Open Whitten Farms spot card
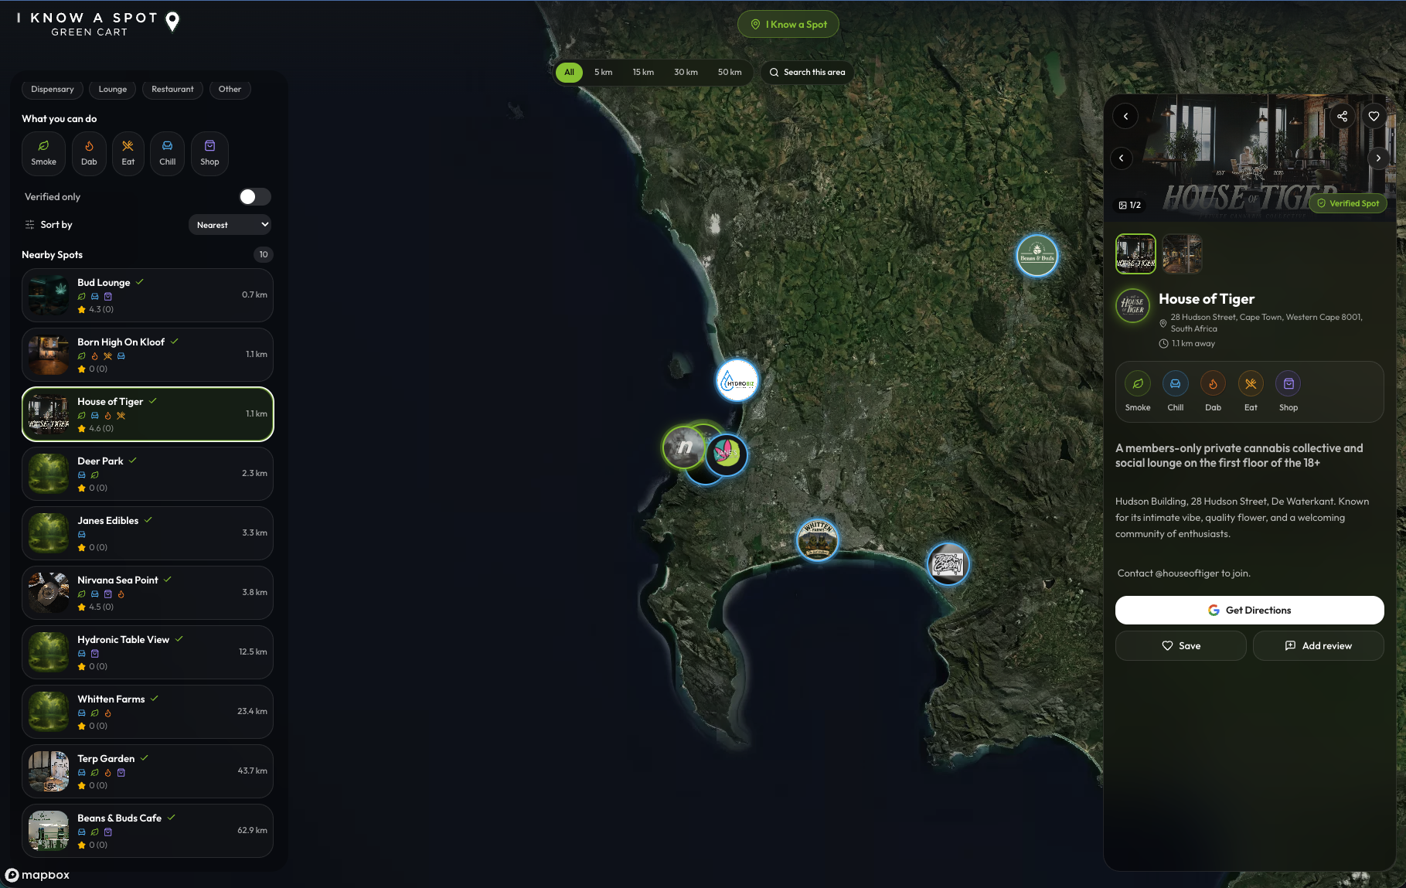Image resolution: width=1406 pixels, height=888 pixels. point(148,712)
